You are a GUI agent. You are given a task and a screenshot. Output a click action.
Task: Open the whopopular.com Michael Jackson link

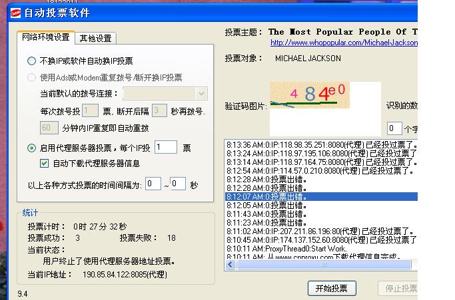tap(344, 43)
